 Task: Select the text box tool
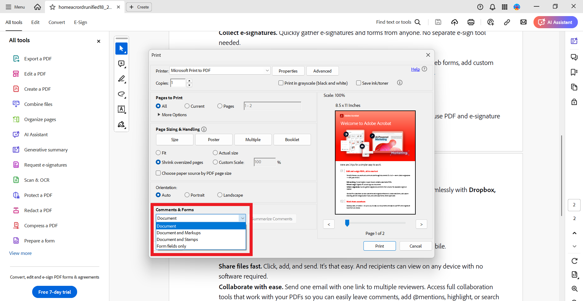click(121, 109)
